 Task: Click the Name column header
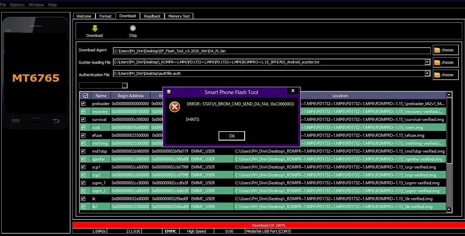(x=101, y=96)
